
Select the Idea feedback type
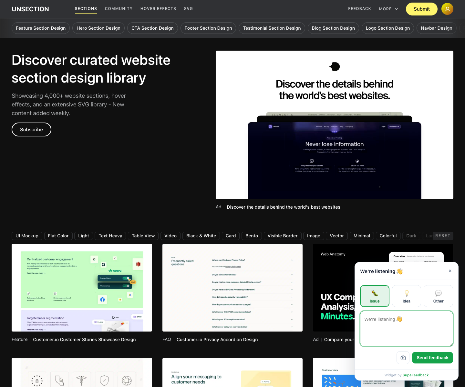pos(407,296)
